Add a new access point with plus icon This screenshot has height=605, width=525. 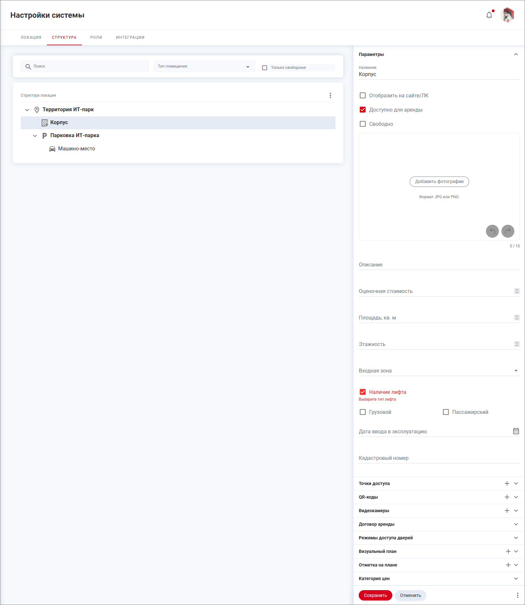507,483
